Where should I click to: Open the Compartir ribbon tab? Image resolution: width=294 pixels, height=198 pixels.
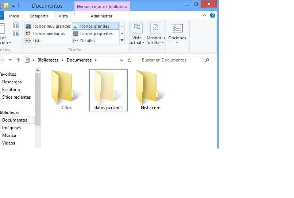39,16
